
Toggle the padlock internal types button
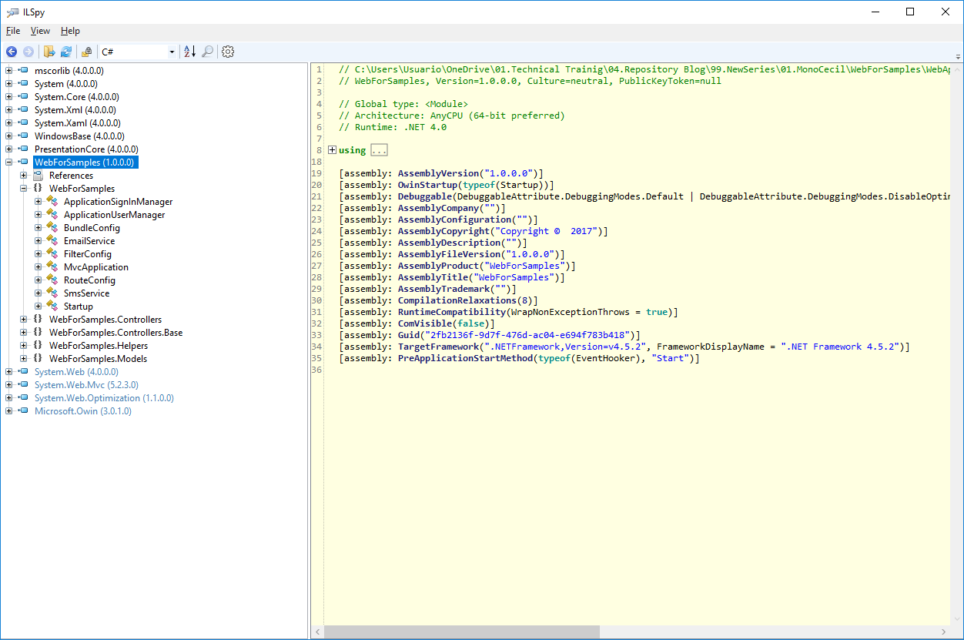tap(86, 52)
